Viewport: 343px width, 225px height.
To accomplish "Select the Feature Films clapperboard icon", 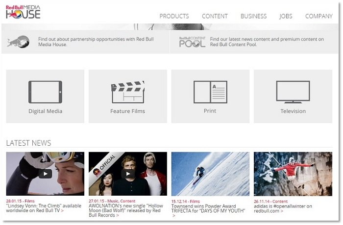I will coord(128,92).
